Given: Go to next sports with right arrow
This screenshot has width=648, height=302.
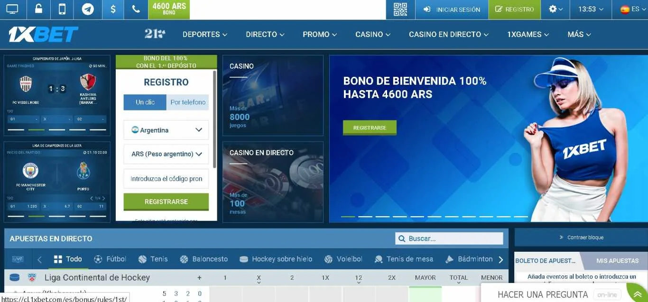Looking at the screenshot, I should (x=500, y=259).
